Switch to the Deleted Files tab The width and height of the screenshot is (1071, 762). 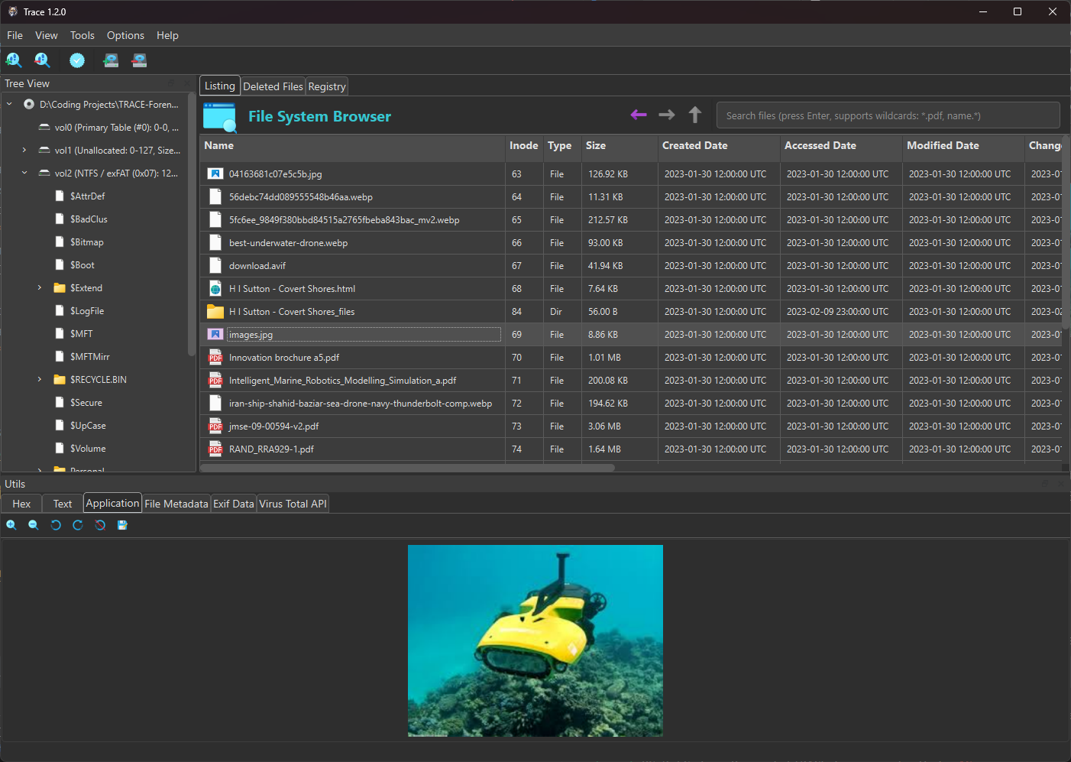pos(273,86)
